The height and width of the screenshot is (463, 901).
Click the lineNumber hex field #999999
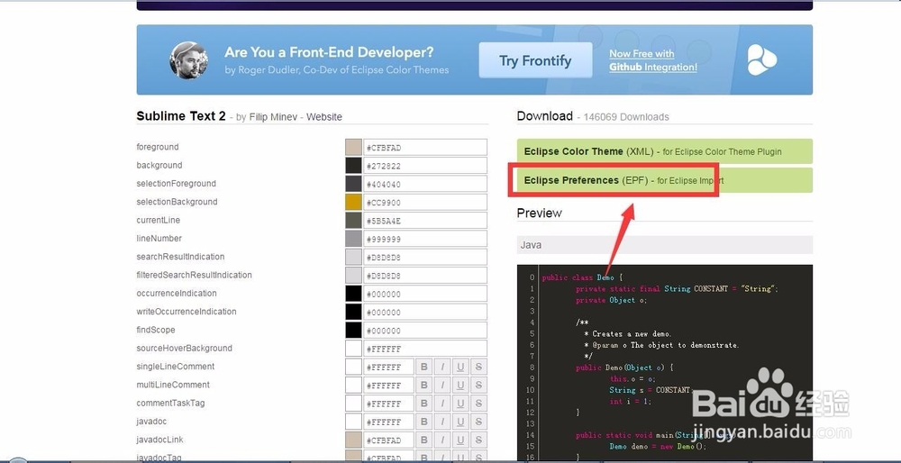(425, 239)
